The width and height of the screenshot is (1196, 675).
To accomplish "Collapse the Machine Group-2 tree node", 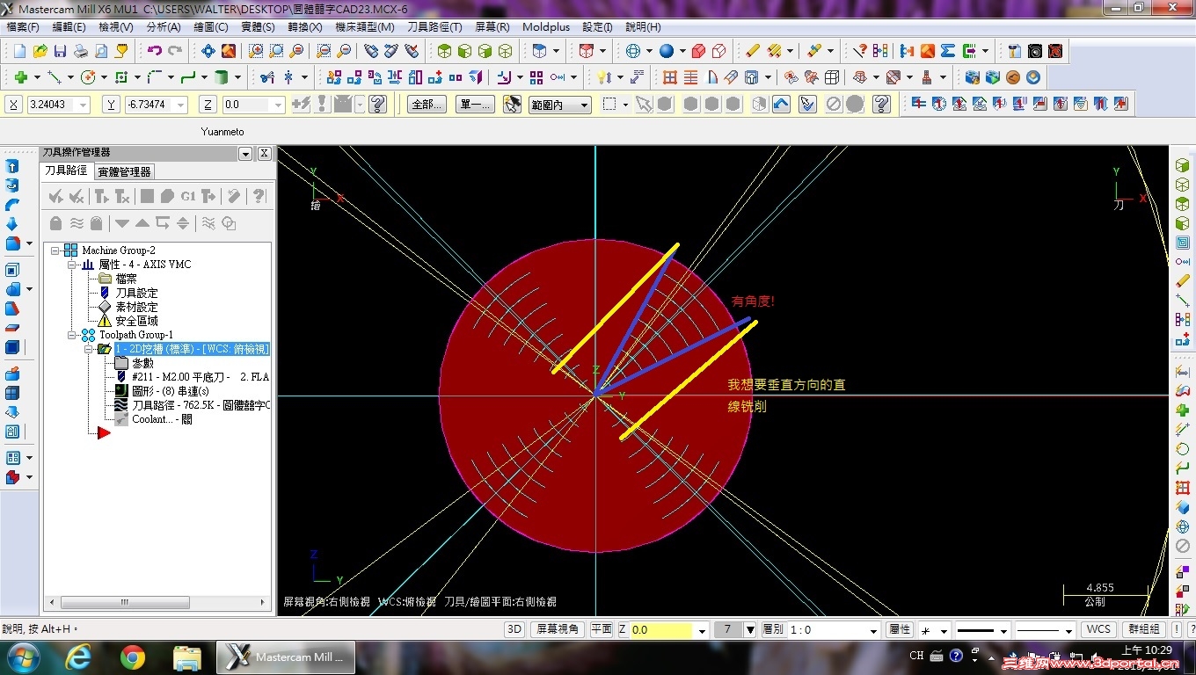I will (x=55, y=250).
